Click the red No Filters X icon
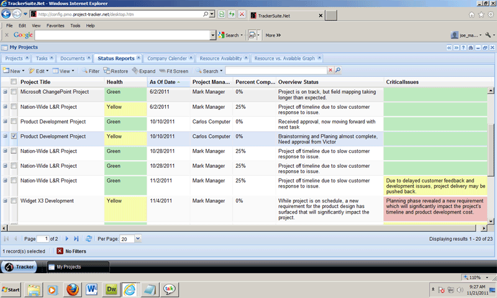 coord(60,251)
